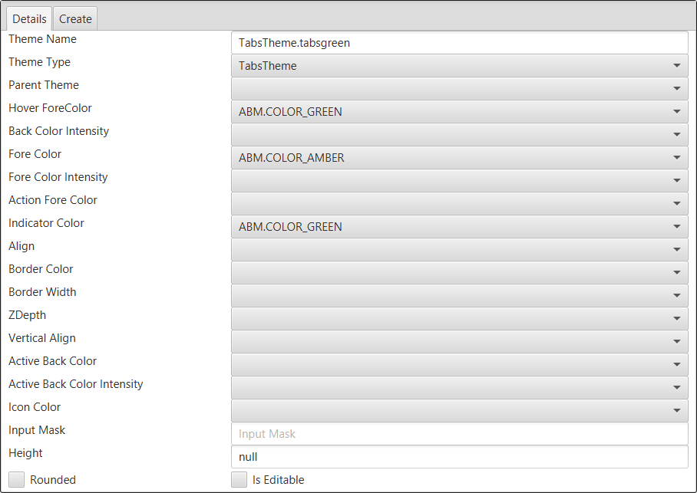Expand the Icon Color dropdown

459,411
